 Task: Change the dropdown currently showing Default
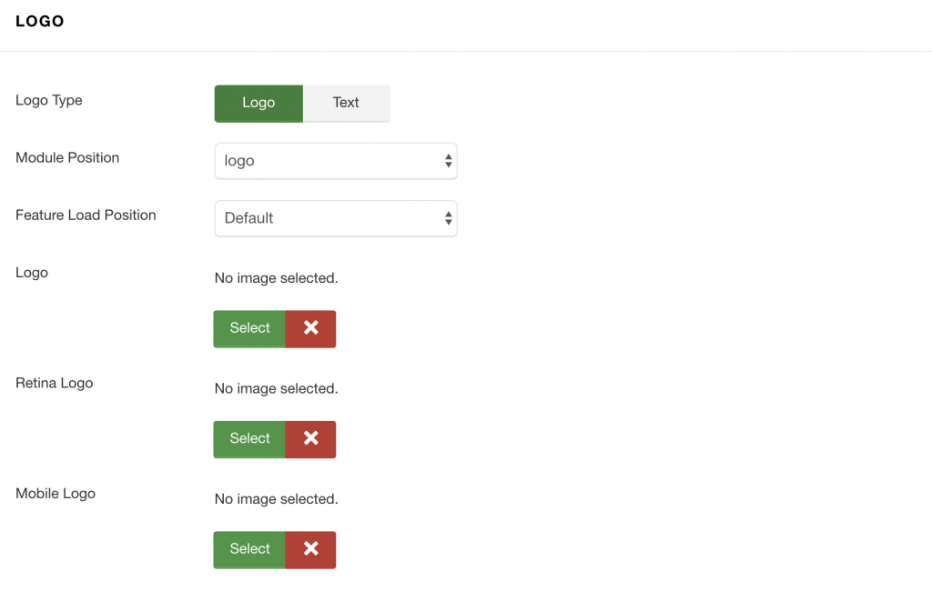coord(335,218)
